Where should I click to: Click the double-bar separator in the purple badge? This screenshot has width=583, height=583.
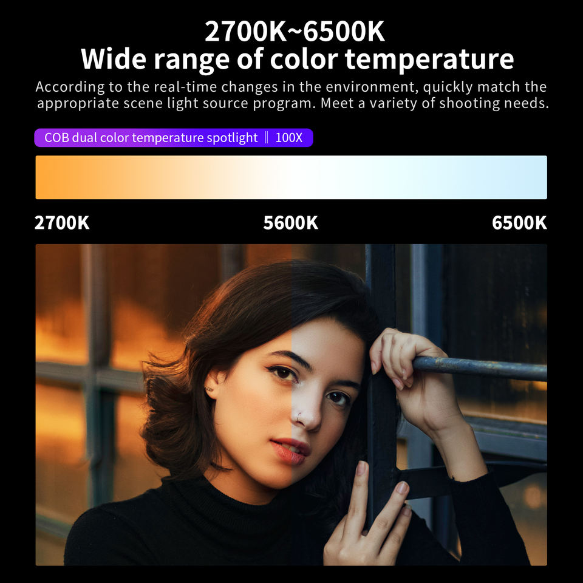point(266,138)
